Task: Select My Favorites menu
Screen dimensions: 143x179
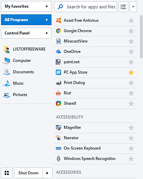Action: coord(26,6)
